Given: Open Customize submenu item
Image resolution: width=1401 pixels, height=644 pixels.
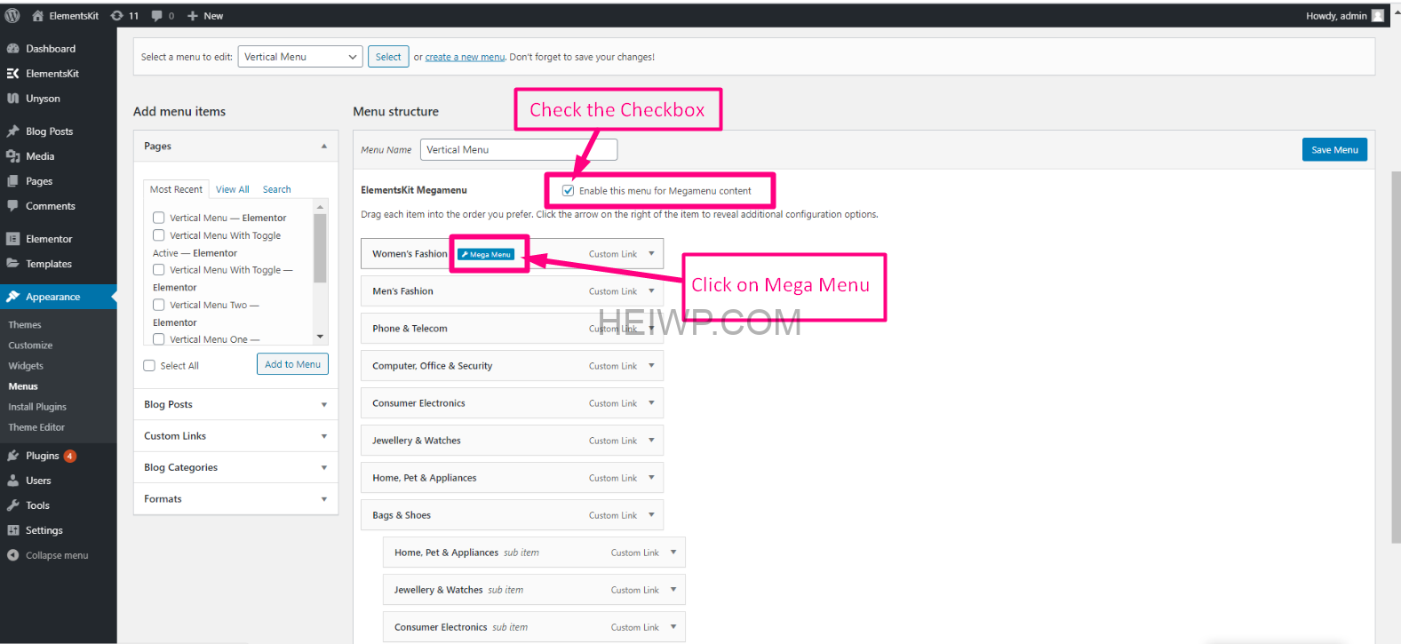Looking at the screenshot, I should (30, 346).
